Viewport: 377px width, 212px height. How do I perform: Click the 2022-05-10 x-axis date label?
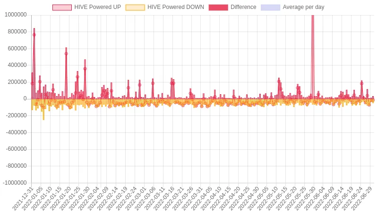tap(267, 199)
